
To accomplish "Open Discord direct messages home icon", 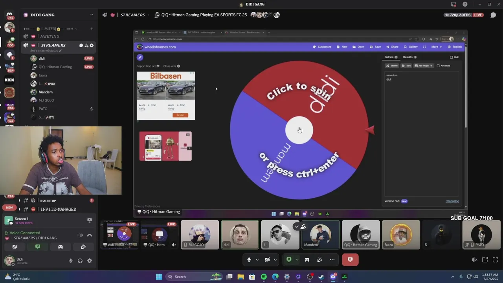I will pos(9,15).
